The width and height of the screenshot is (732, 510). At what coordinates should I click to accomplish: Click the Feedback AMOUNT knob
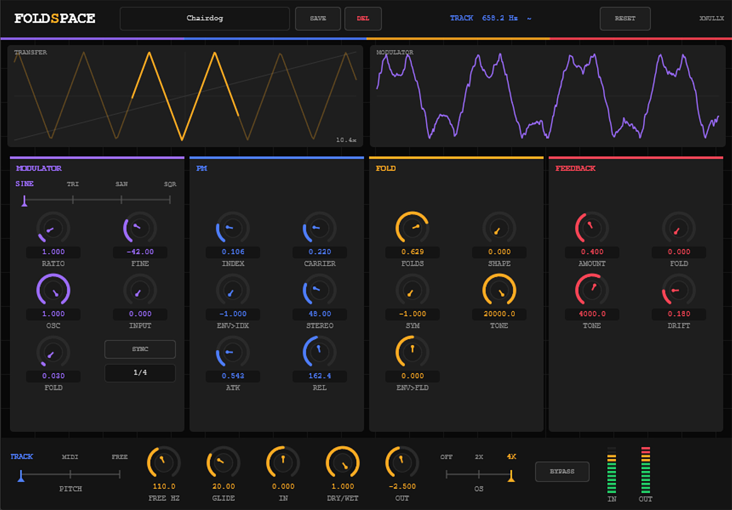click(592, 228)
